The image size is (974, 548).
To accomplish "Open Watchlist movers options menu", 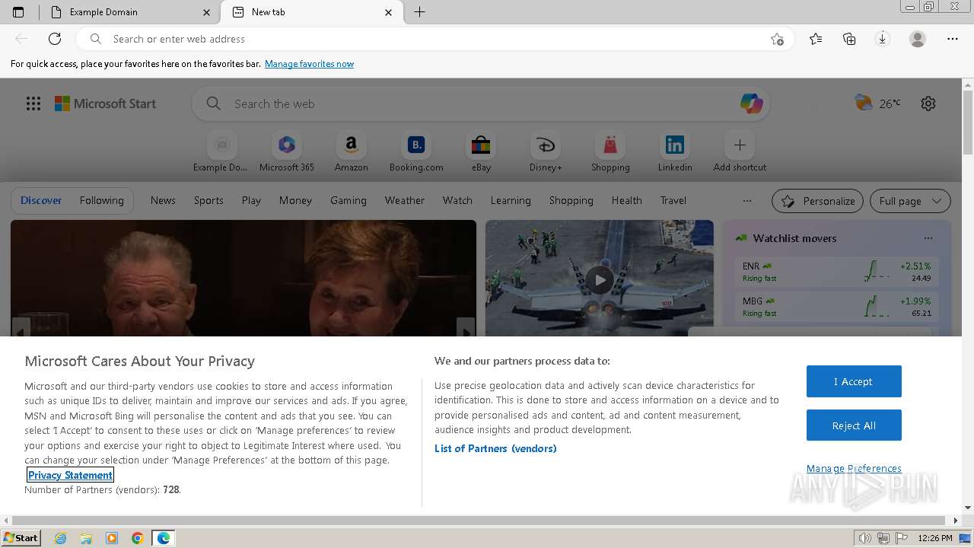I will tap(928, 238).
